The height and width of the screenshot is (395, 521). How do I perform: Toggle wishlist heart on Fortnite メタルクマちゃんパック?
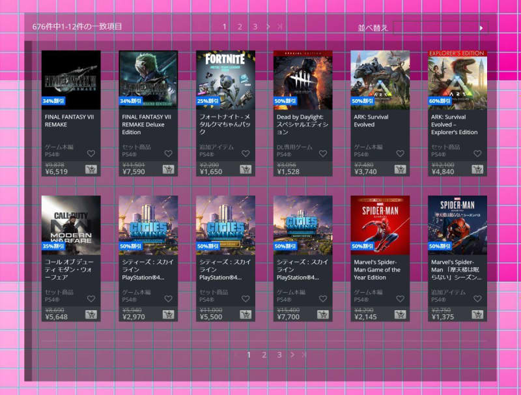[246, 154]
